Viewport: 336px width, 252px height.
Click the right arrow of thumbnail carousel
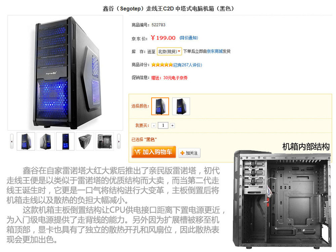119,141
